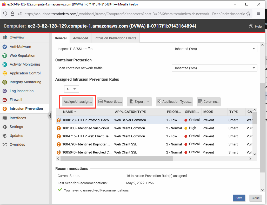Click the Columns... button
Screen dimensions: 267x205
(209, 101)
